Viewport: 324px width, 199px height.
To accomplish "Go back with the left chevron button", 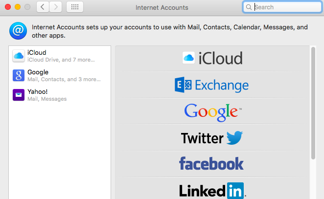I will pyautogui.click(x=43, y=7).
